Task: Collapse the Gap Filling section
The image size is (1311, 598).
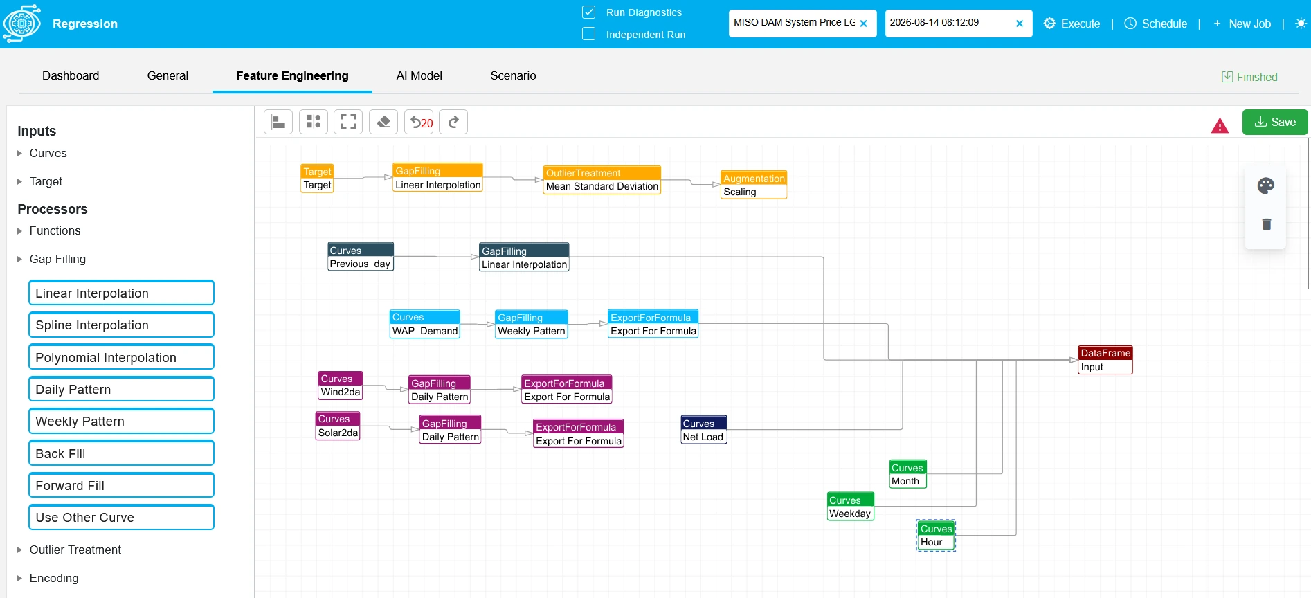Action: [52, 259]
